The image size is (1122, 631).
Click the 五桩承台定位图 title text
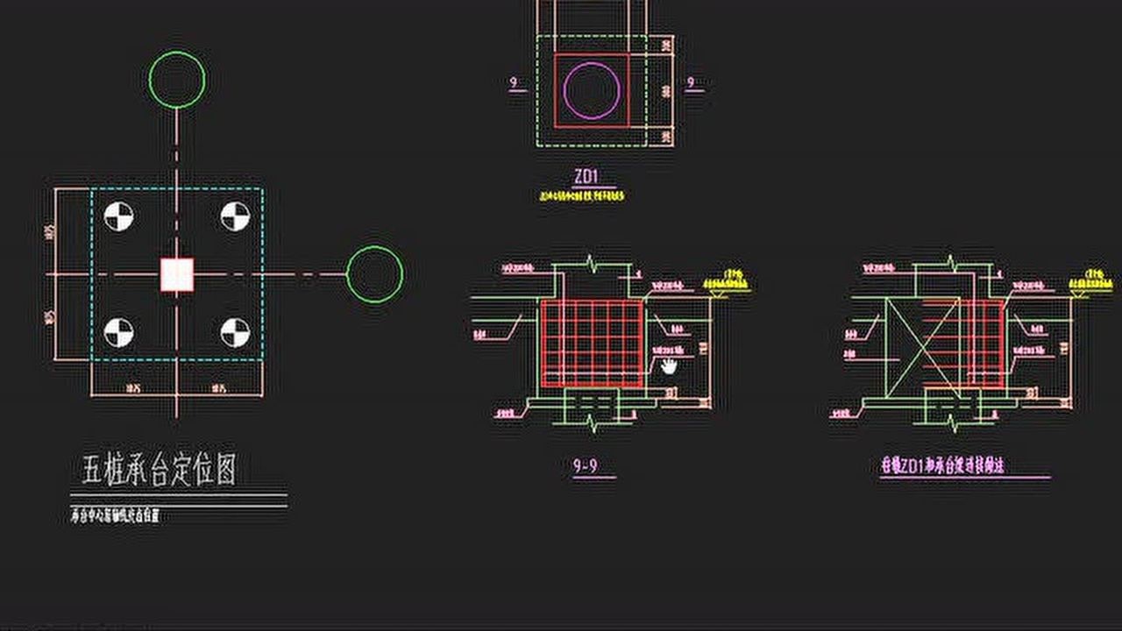[160, 471]
